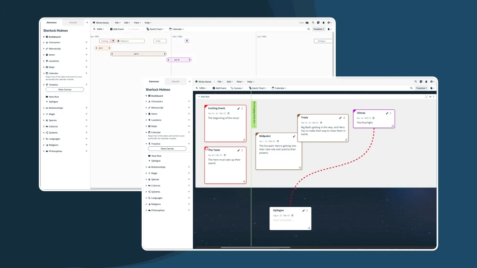Open the Gantt Chart dropdown

pos(258,88)
